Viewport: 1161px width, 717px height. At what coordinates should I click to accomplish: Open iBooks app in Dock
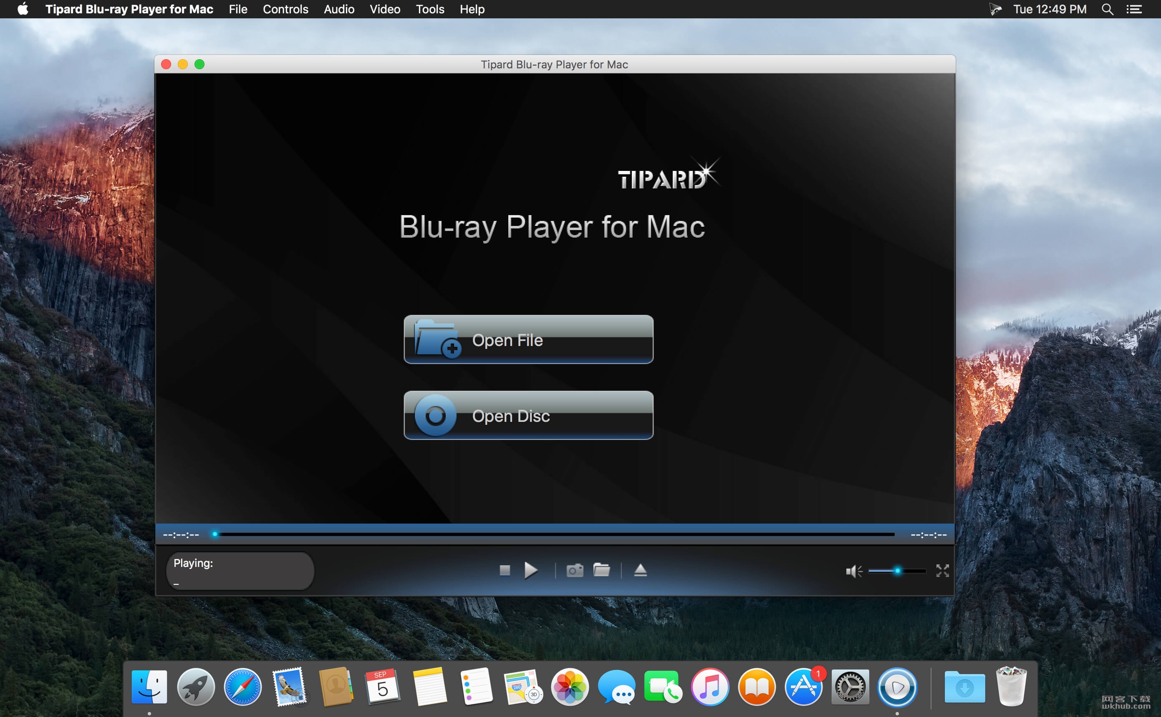click(x=757, y=687)
